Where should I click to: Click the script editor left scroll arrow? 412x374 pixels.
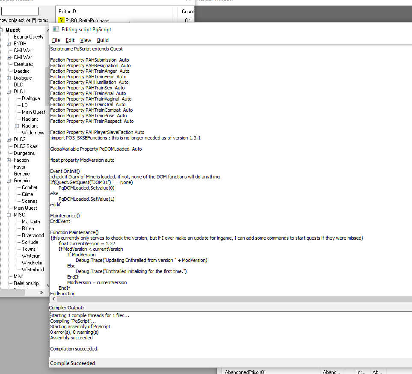coord(53,299)
